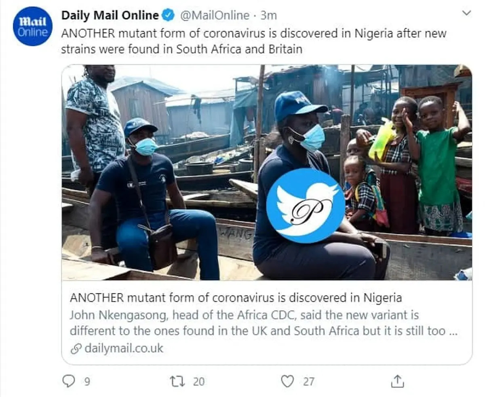The image size is (485, 397).
Task: Click the 3m timestamp of the tweet
Action: pyautogui.click(x=268, y=15)
